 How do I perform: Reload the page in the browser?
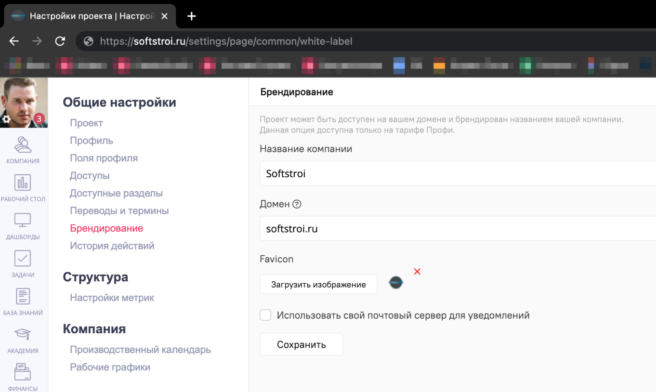(x=60, y=41)
